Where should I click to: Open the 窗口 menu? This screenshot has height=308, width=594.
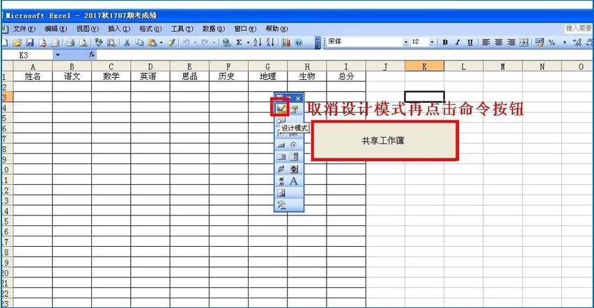244,29
